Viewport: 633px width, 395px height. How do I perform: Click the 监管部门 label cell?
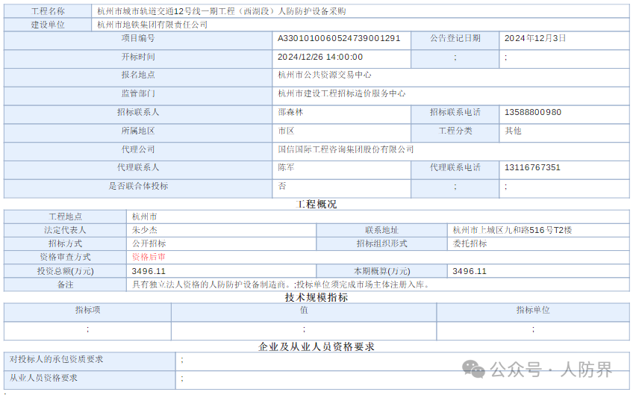coord(138,96)
